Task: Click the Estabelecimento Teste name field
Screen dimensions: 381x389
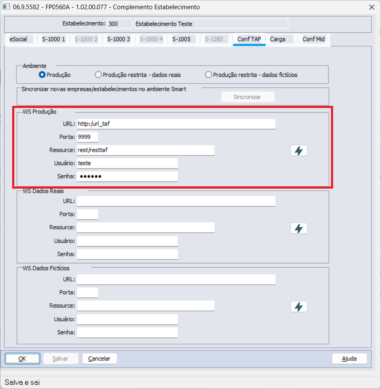Action: click(x=211, y=24)
